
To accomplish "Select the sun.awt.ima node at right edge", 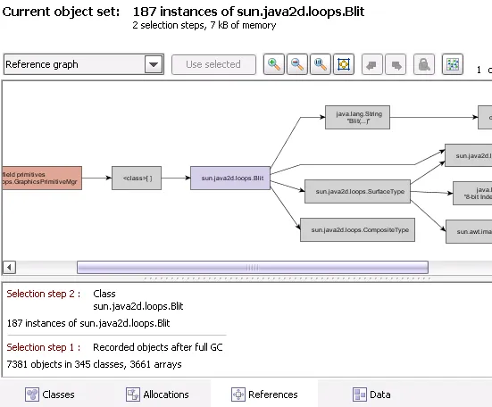I will tap(469, 231).
